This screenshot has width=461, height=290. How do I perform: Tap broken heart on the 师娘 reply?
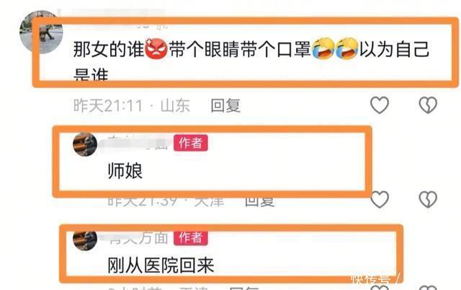click(428, 199)
